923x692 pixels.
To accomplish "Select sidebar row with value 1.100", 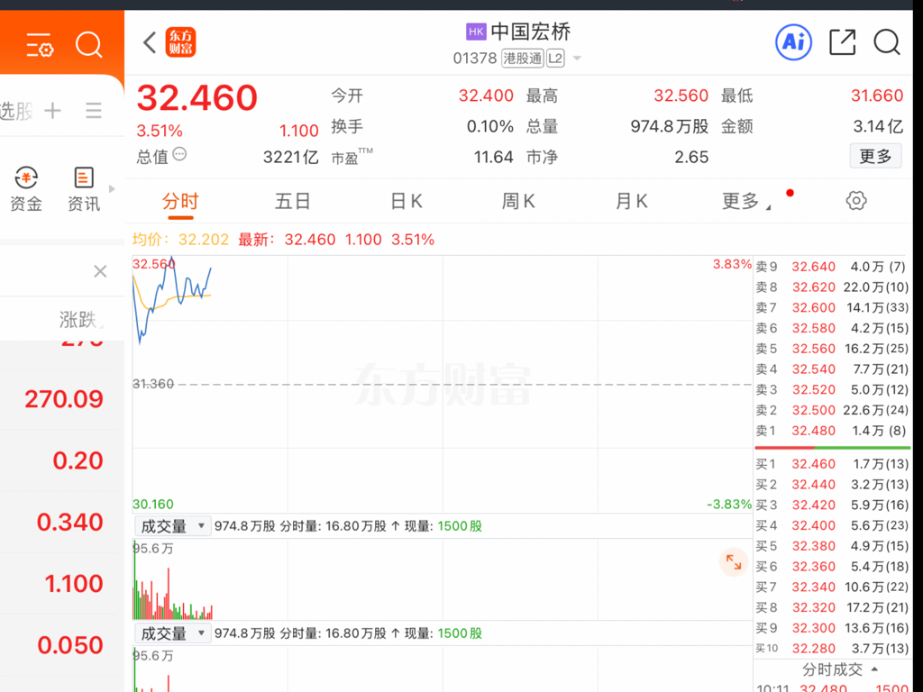I will click(x=62, y=584).
